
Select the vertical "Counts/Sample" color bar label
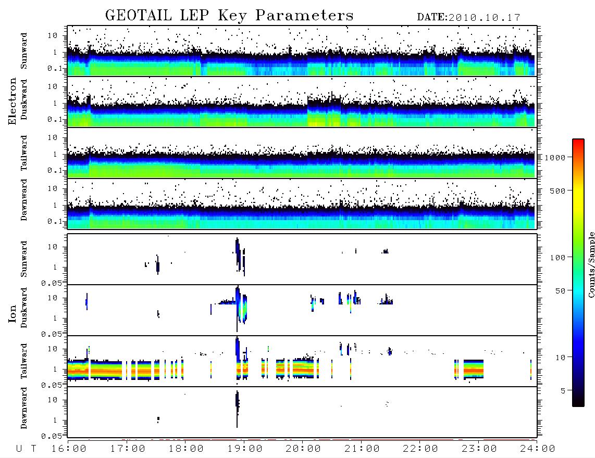pos(591,264)
